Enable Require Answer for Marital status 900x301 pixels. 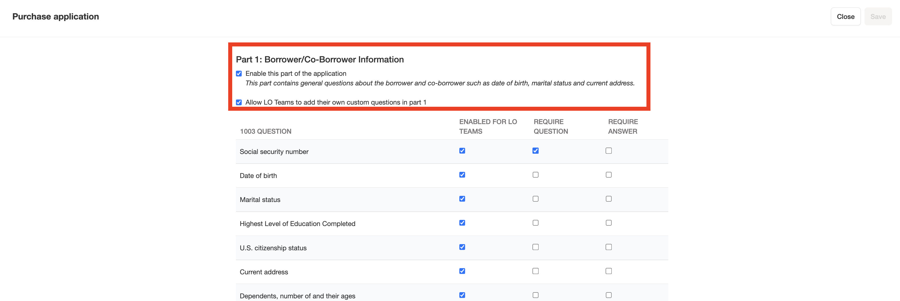pyautogui.click(x=608, y=199)
